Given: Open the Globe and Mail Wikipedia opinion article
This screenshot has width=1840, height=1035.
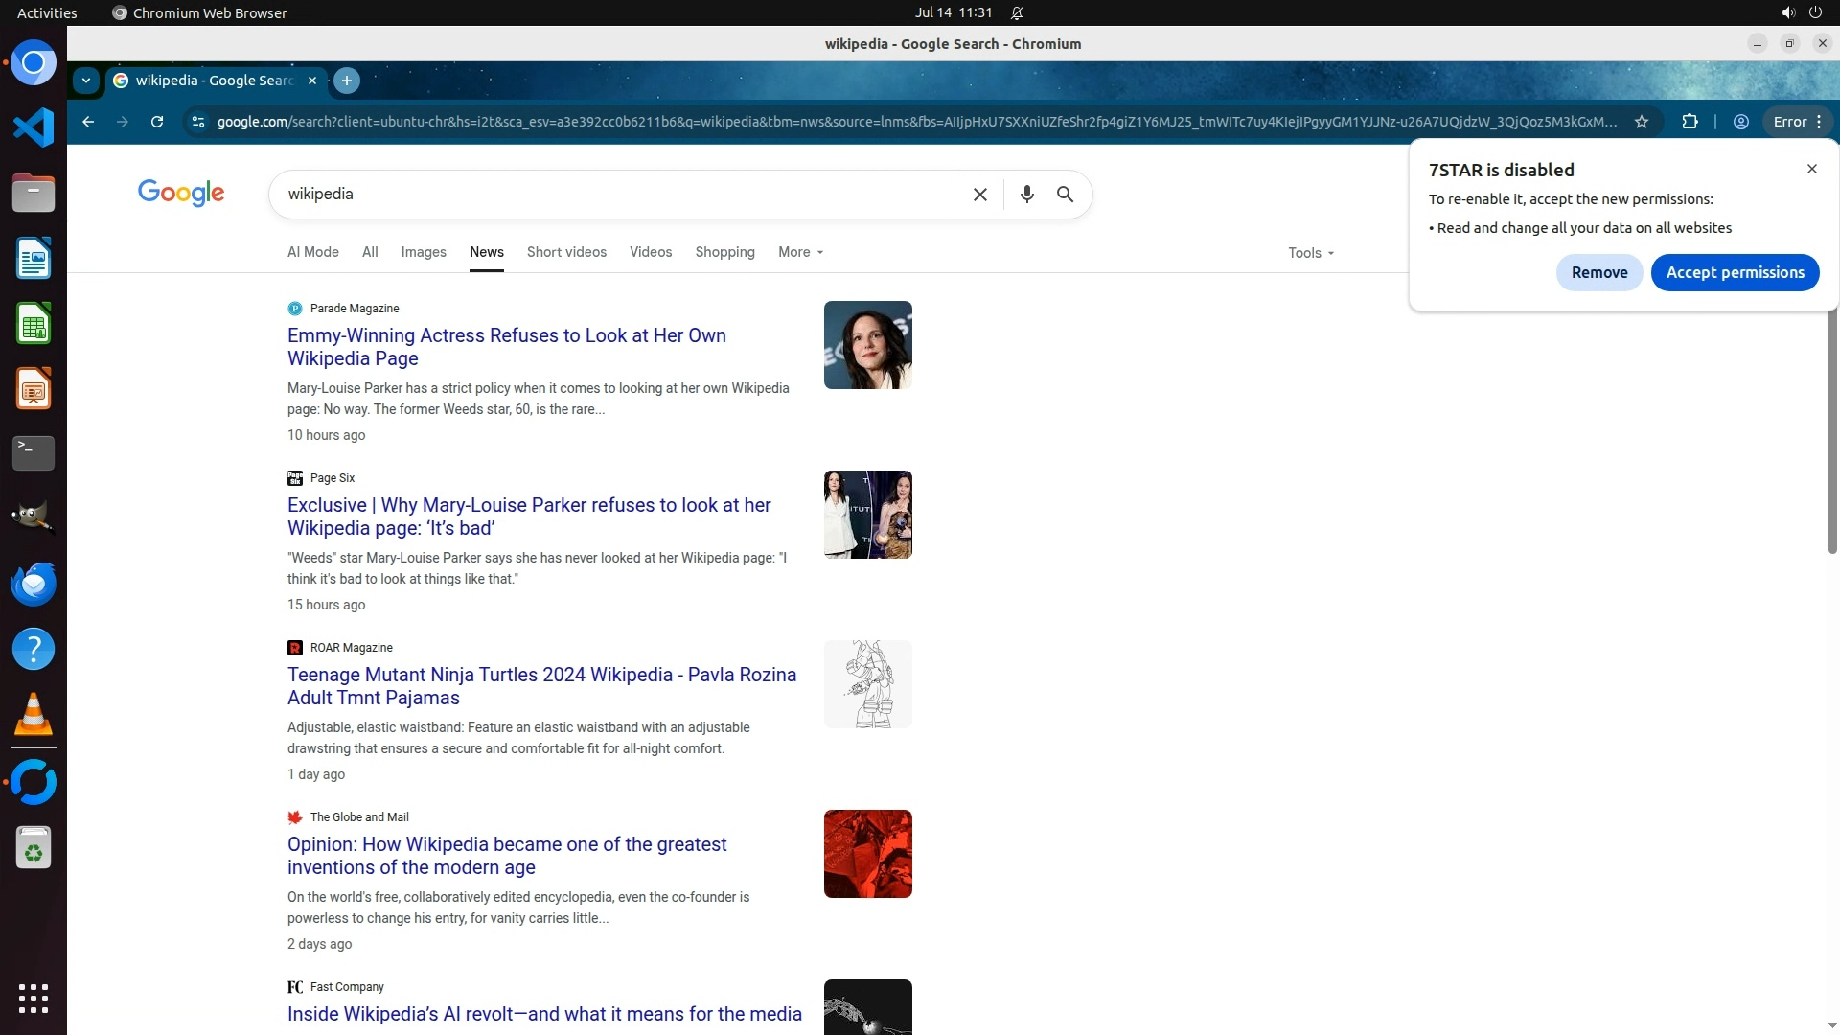Looking at the screenshot, I should (x=507, y=855).
